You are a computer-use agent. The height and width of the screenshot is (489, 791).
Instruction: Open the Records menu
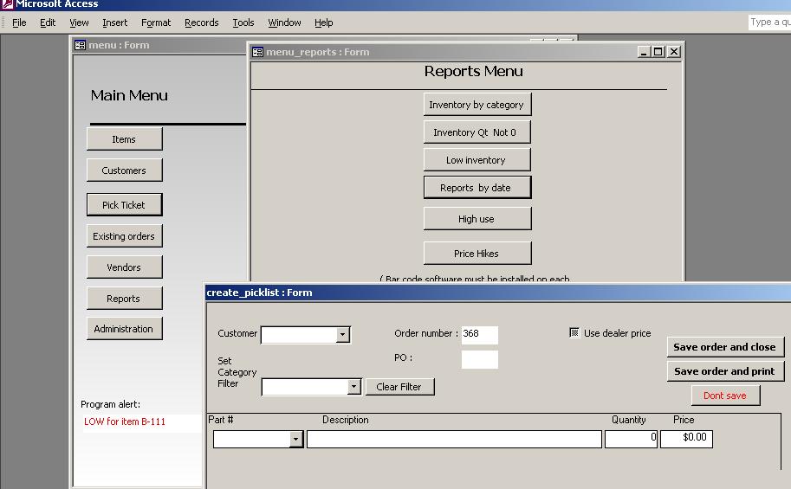point(202,23)
